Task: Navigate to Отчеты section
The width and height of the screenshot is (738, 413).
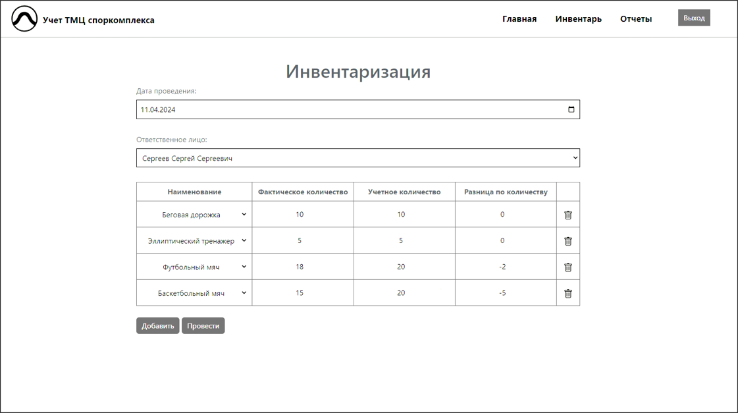Action: point(635,19)
